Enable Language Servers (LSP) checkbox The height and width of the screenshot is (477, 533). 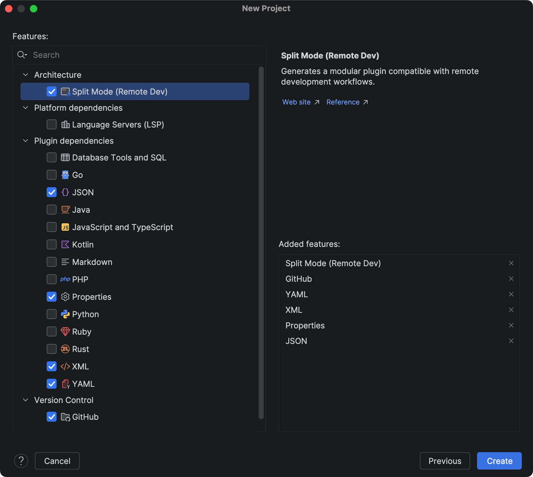(52, 124)
